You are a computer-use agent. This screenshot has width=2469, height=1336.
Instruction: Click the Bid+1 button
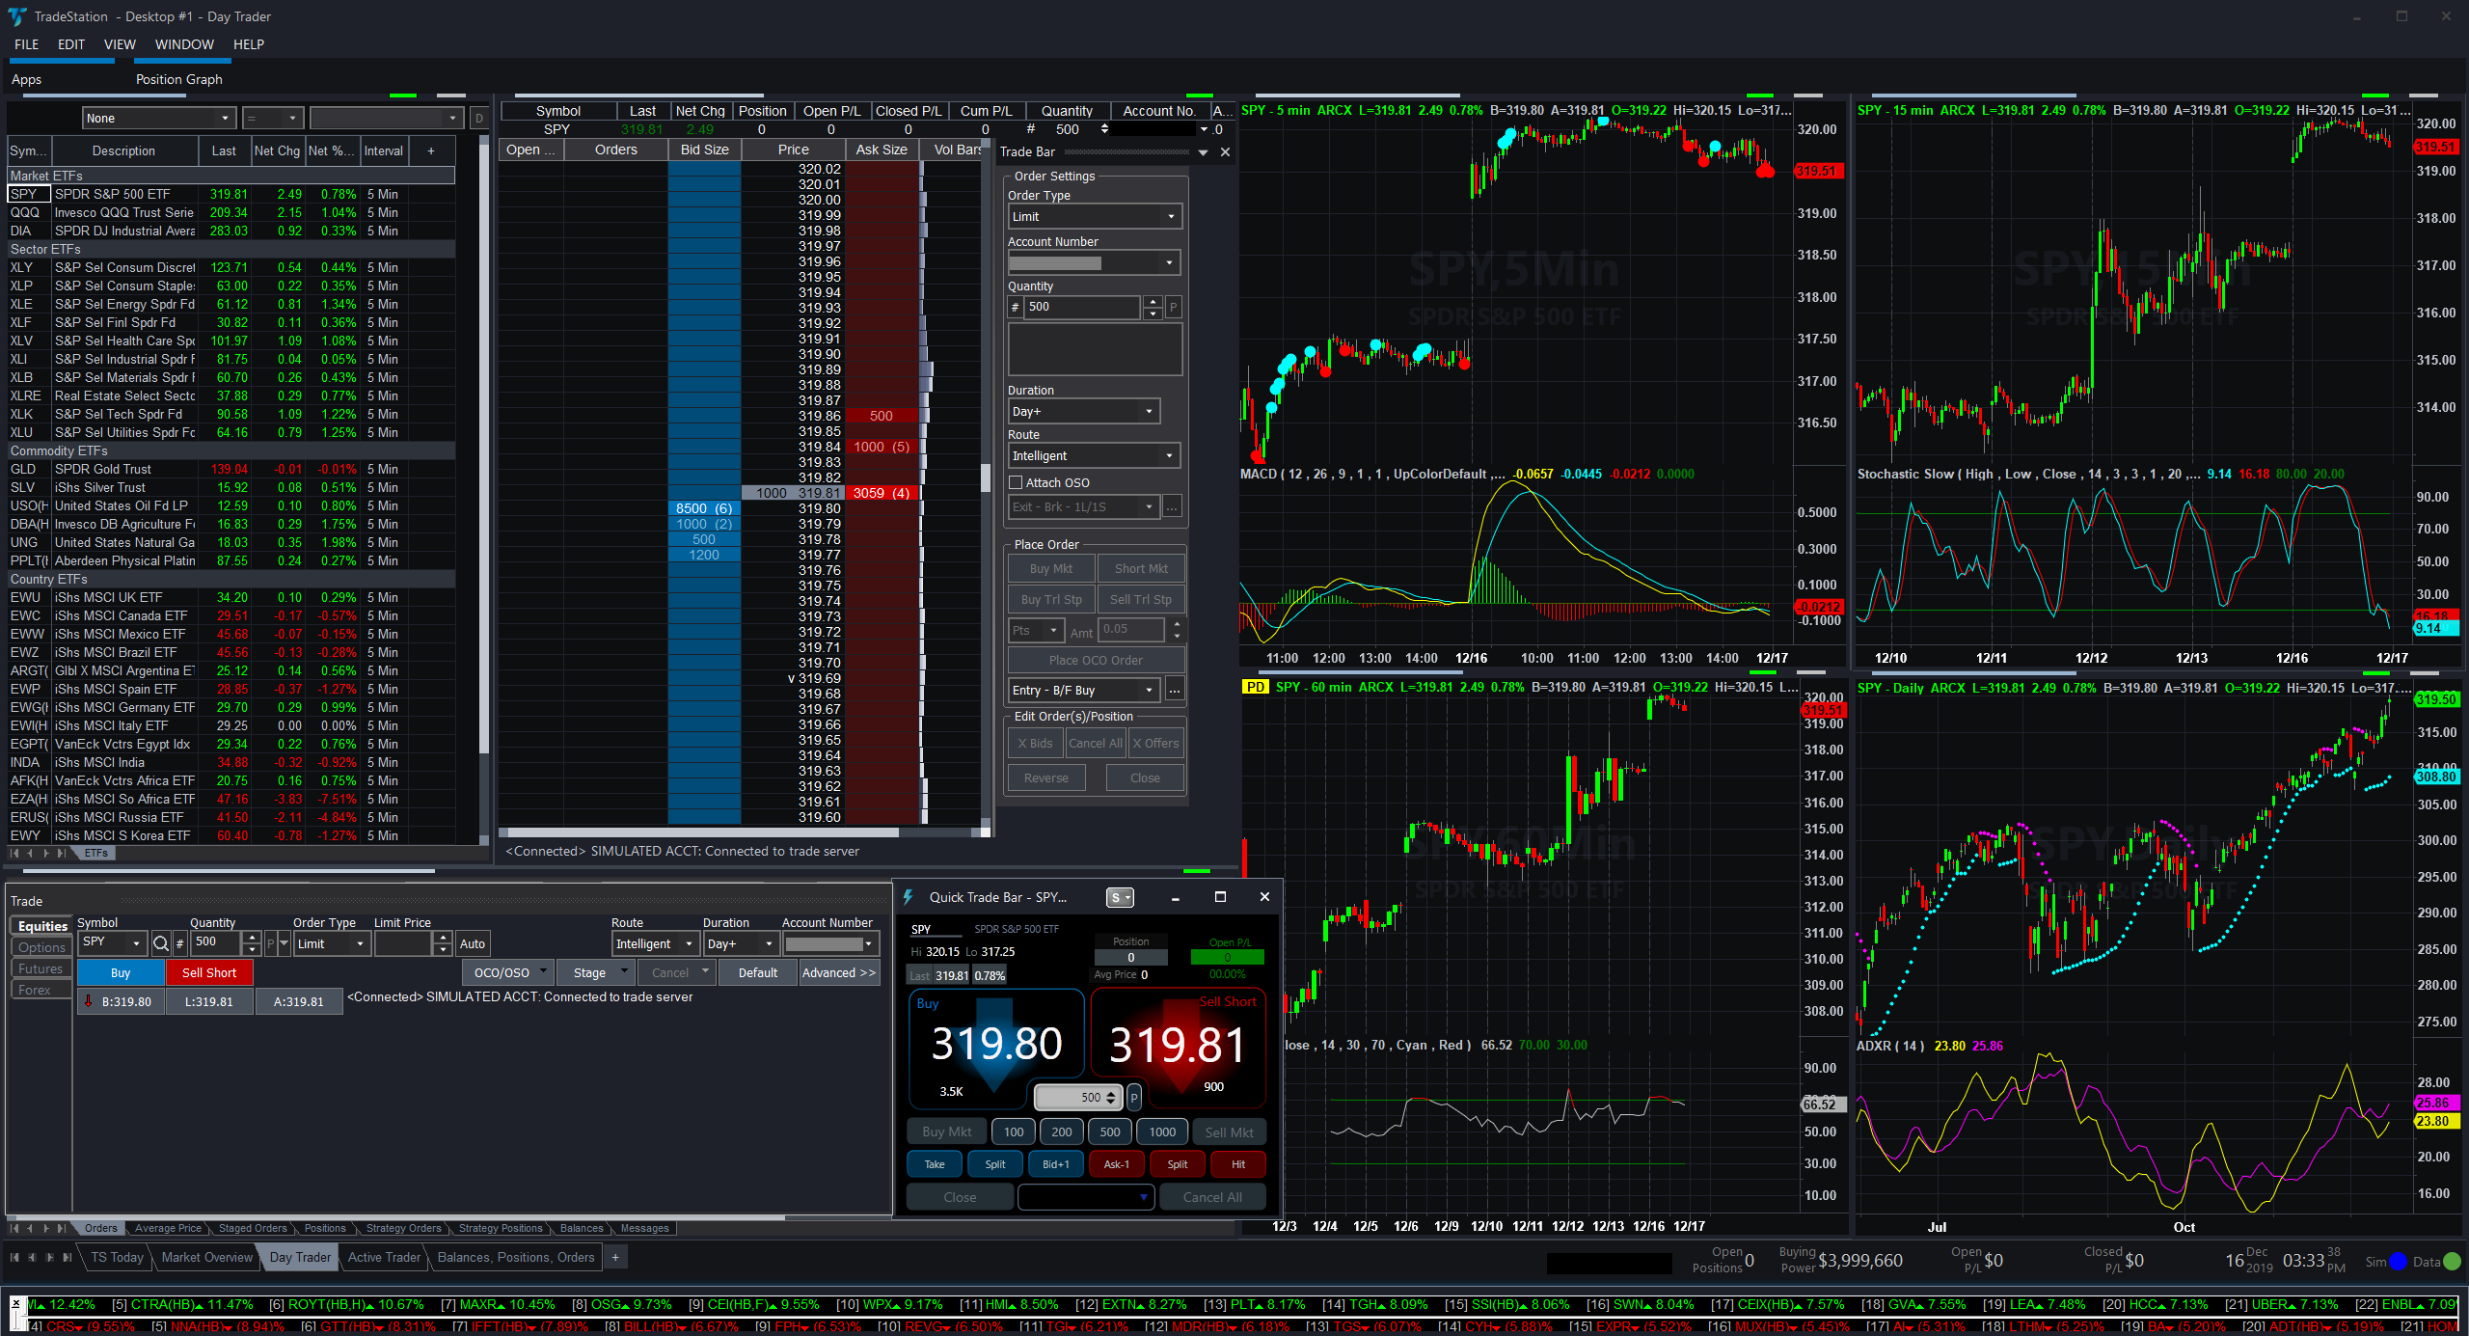1056,1164
